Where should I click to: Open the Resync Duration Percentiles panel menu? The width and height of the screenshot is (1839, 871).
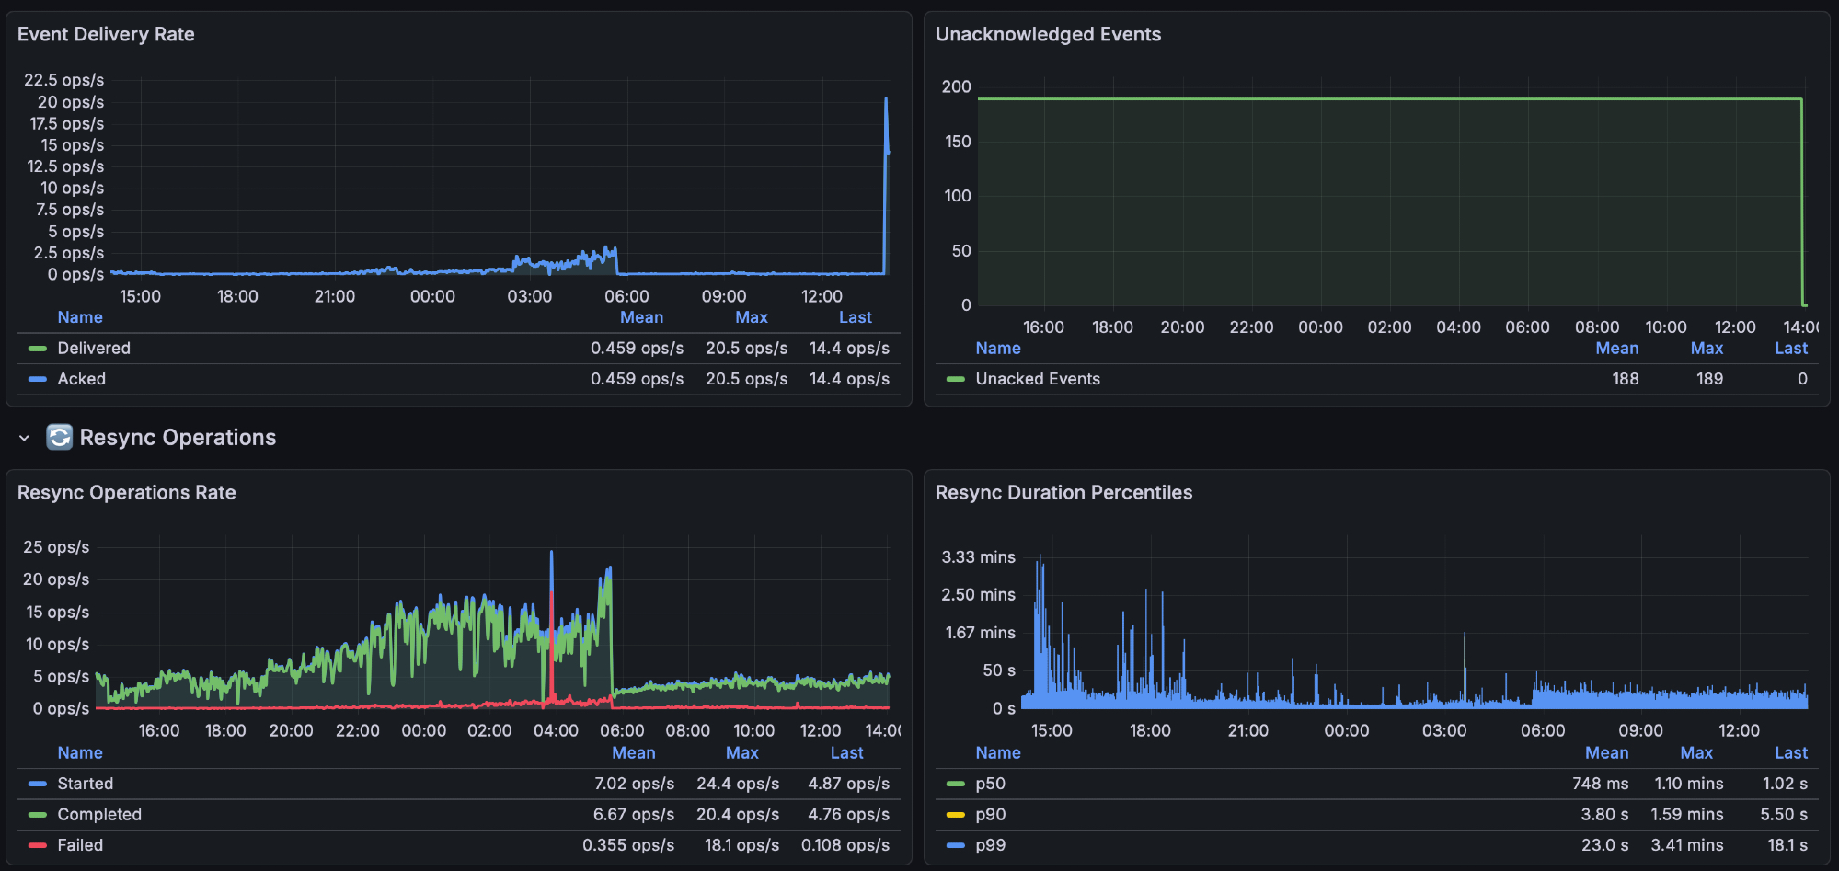point(1063,493)
